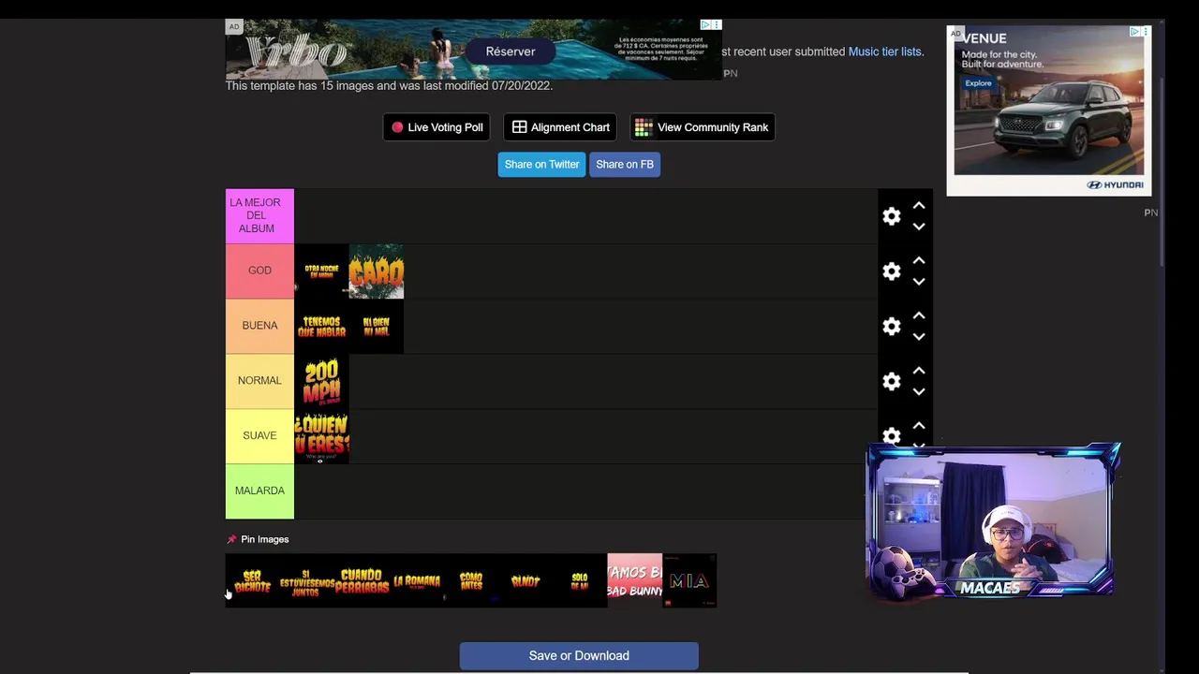Move BUENA row down with chevron
1199x674 pixels.
click(919, 337)
